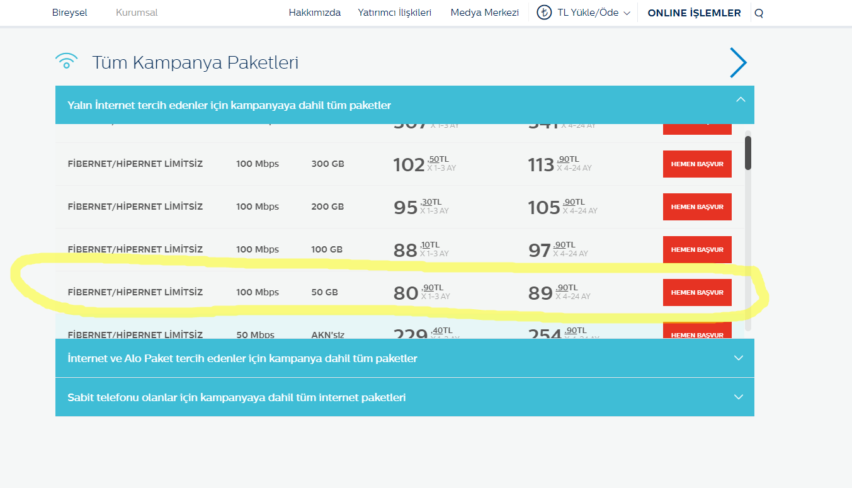The width and height of the screenshot is (852, 488).
Task: Apply for the 100 GB package
Action: [697, 249]
